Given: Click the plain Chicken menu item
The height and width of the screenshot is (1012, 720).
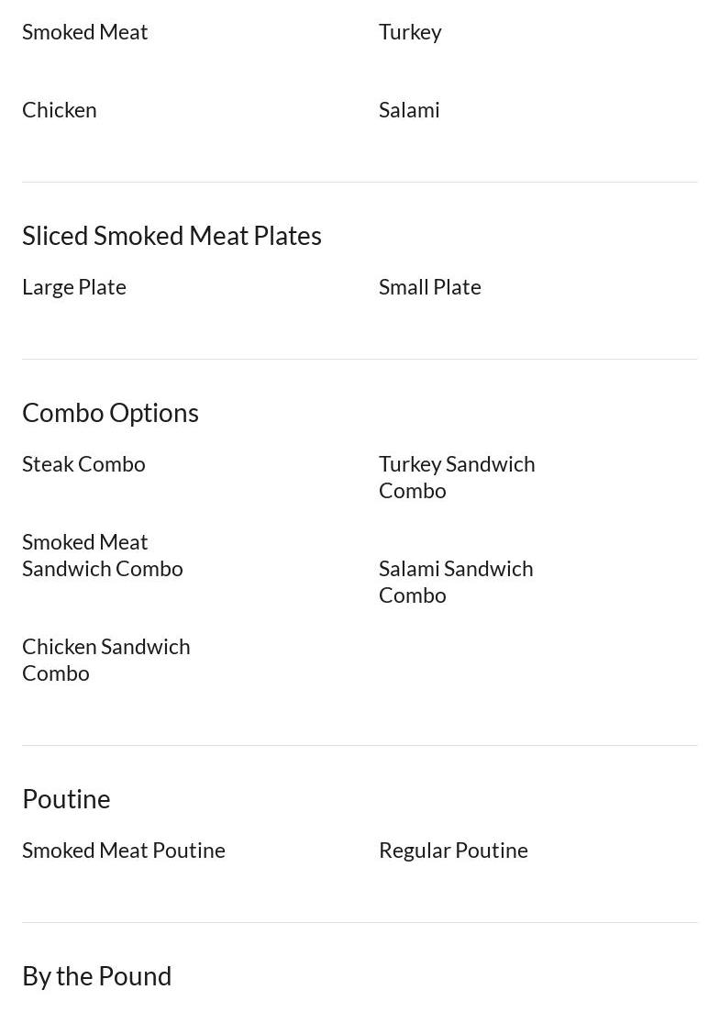Looking at the screenshot, I should (60, 110).
